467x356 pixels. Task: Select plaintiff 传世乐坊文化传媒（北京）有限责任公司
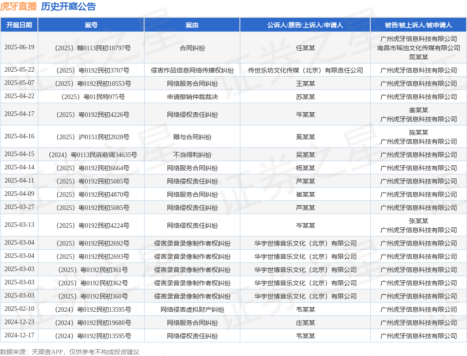pos(305,70)
